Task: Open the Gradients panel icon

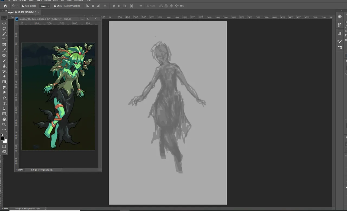Action: (x=340, y=33)
